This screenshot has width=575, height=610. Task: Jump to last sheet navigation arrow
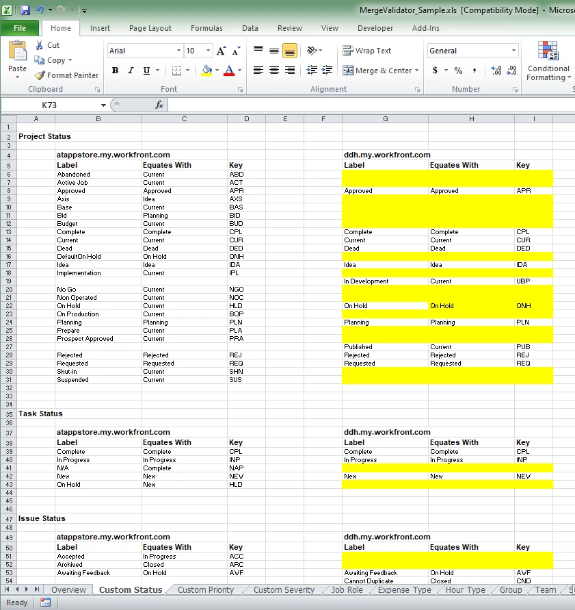click(37, 589)
